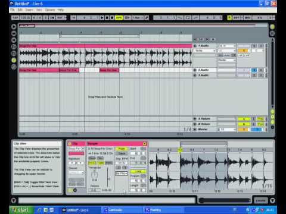Open the bottom sidebar hot-swap icon

(x=14, y=67)
